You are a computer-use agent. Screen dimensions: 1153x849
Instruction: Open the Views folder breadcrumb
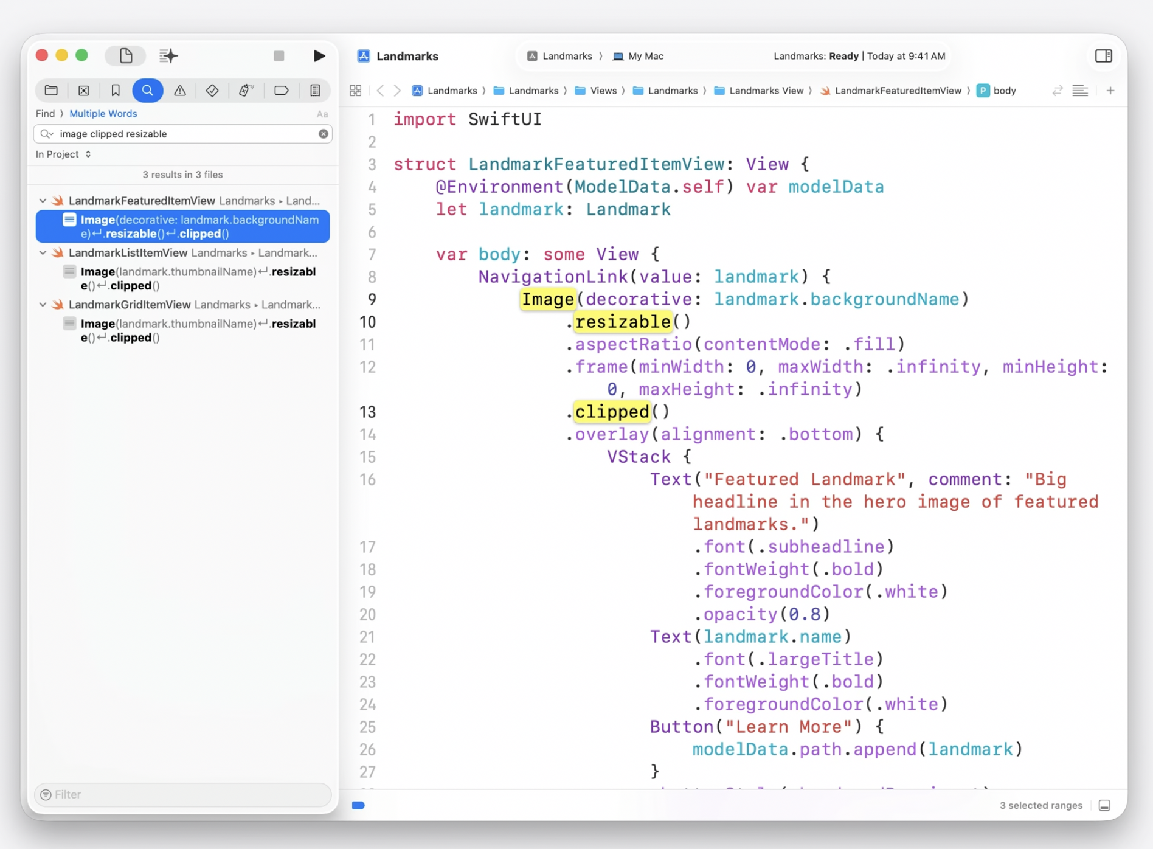click(596, 91)
